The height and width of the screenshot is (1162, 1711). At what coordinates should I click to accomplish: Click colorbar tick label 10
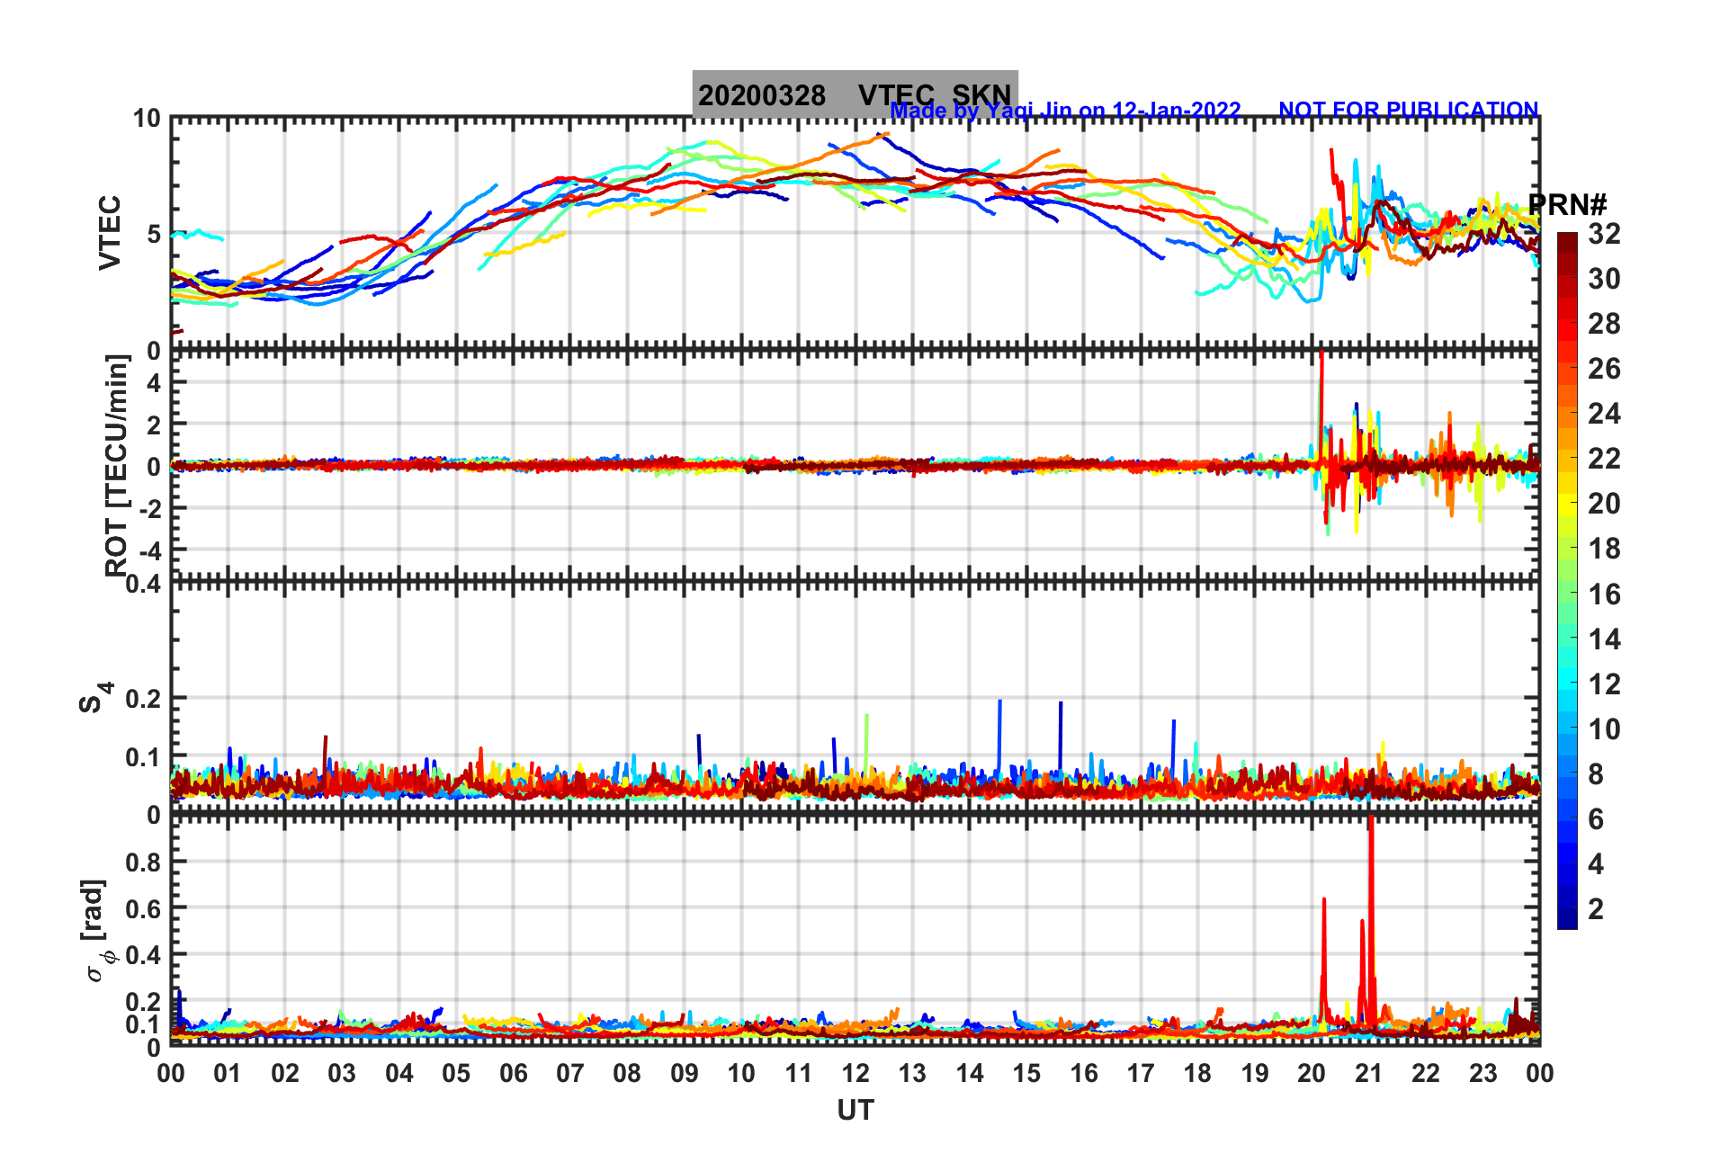pos(1604,729)
